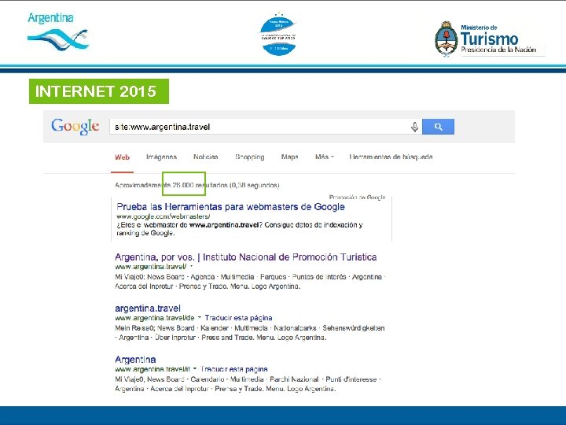Viewport: 566px width, 425px height.
Task: Click the snippet text starting "Mi Viaje0; News Board · Calendario"
Action: coord(248,384)
